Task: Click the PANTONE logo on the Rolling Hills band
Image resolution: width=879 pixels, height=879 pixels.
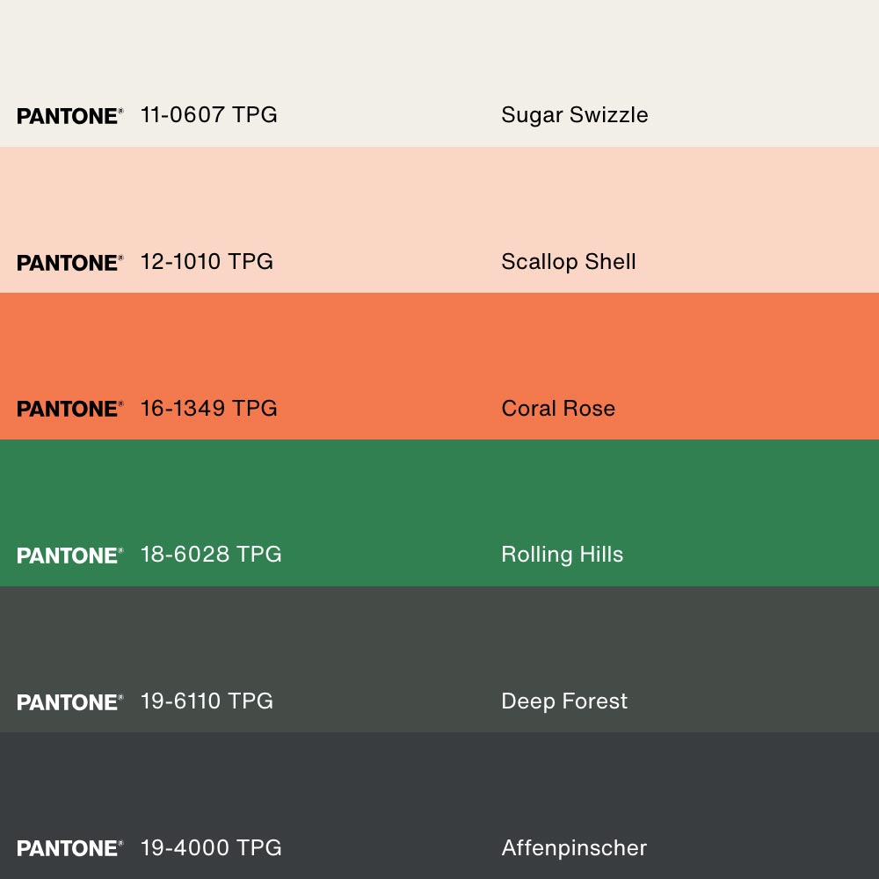Action: pos(69,556)
